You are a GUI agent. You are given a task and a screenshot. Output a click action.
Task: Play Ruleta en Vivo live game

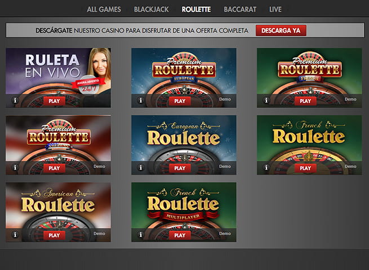(54, 101)
